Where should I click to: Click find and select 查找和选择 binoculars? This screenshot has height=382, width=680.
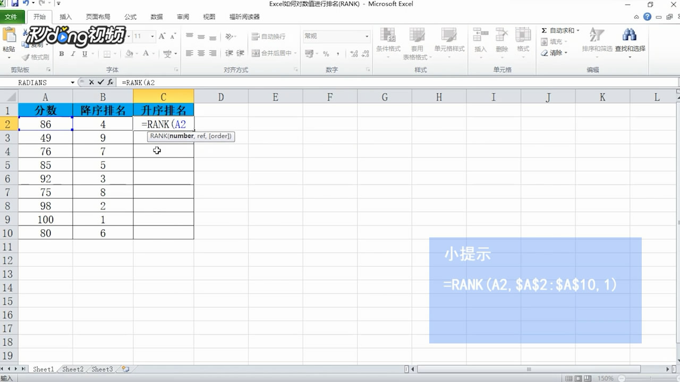click(630, 35)
